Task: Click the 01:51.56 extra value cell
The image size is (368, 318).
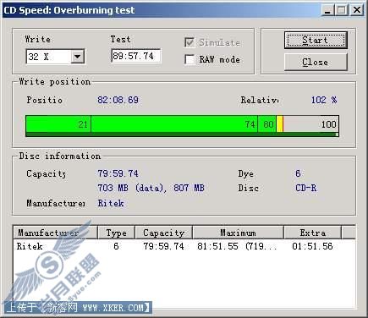Action: tap(312, 246)
